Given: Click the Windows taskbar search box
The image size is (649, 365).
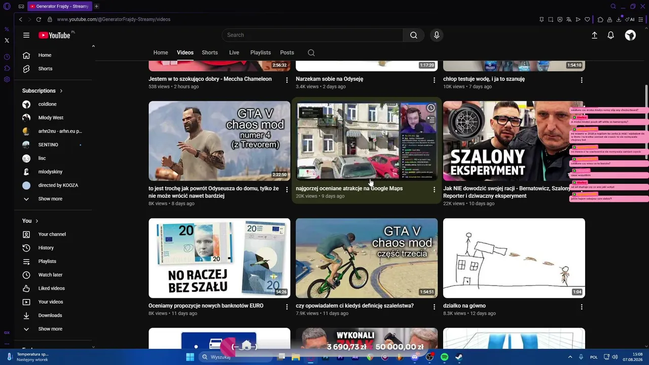Looking at the screenshot, I should pos(236,357).
